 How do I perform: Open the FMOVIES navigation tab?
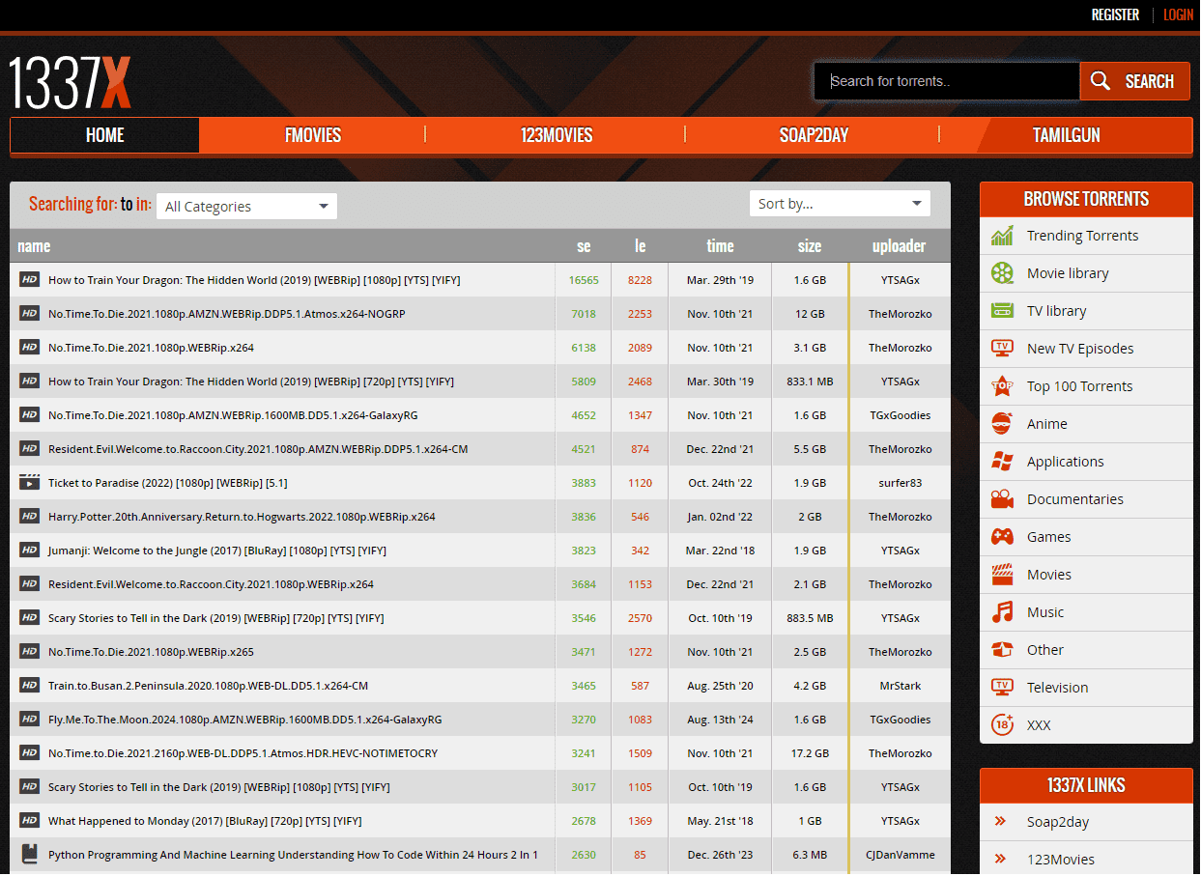(x=312, y=135)
